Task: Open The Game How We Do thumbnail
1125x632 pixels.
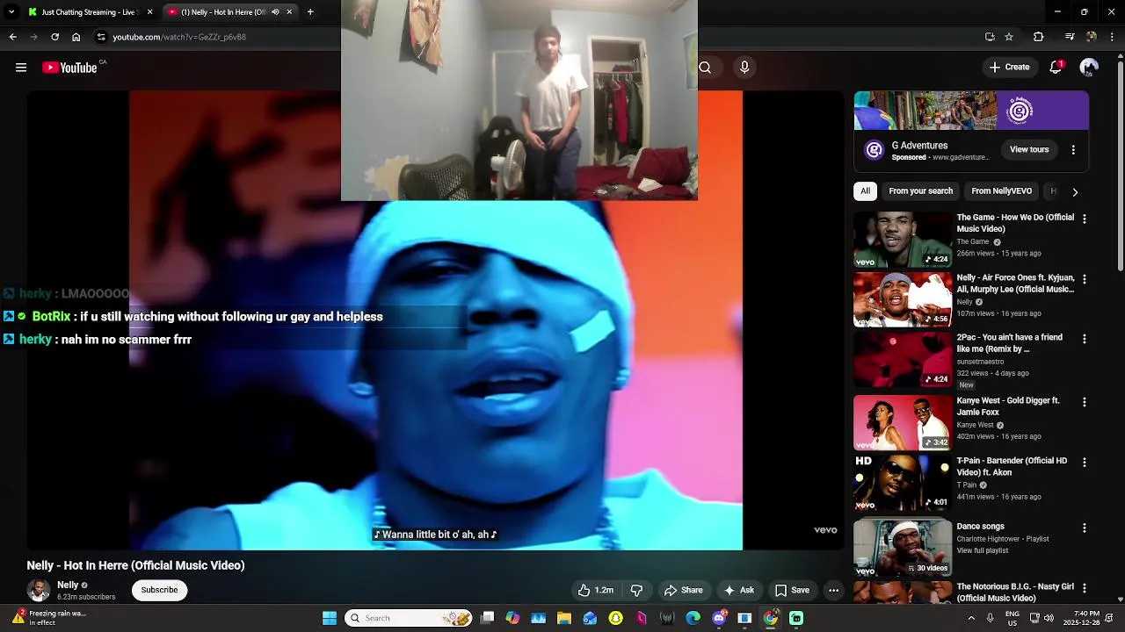Action: 902,240
